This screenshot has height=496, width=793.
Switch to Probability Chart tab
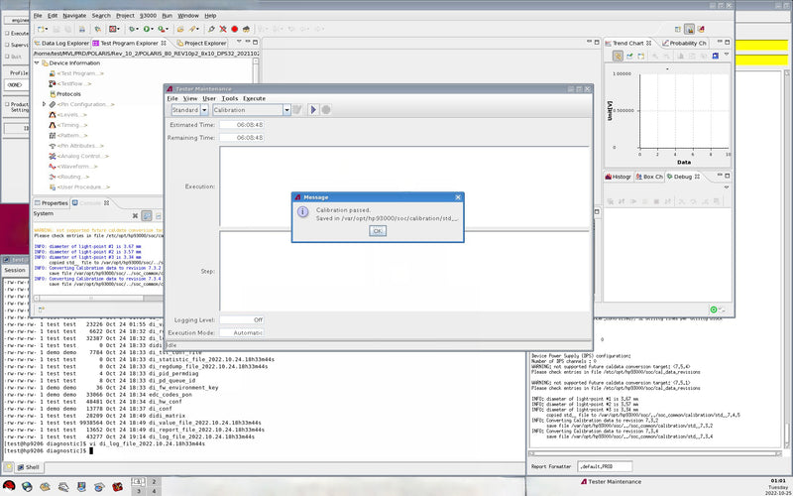pyautogui.click(x=684, y=44)
